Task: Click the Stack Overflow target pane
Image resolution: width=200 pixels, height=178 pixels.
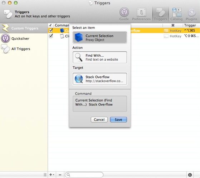Action: point(100,79)
